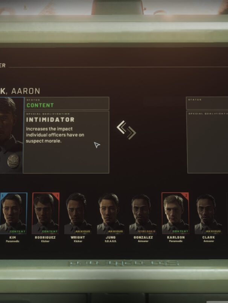Pick officer Jung's portrait
This screenshot has width=228, height=303.
pyautogui.click(x=111, y=213)
